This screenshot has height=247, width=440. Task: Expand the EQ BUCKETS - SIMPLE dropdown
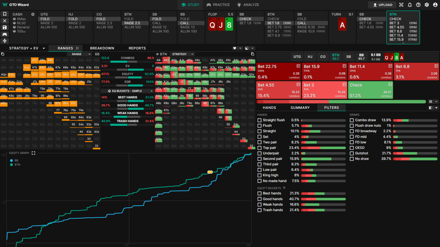(151, 91)
